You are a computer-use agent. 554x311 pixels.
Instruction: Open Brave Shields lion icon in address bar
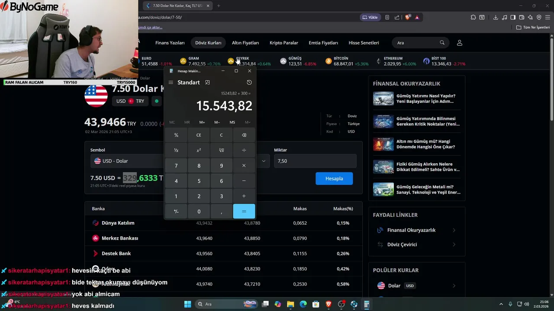point(408,17)
